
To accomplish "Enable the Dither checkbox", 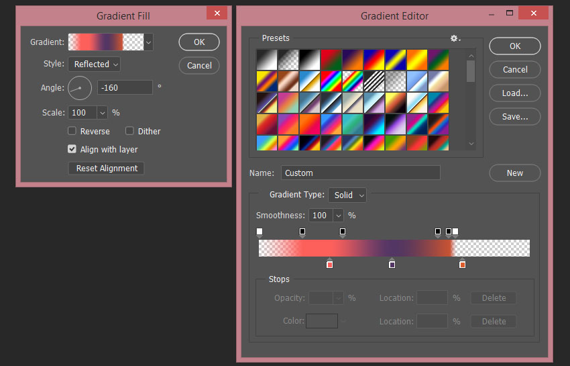I will pyautogui.click(x=129, y=131).
